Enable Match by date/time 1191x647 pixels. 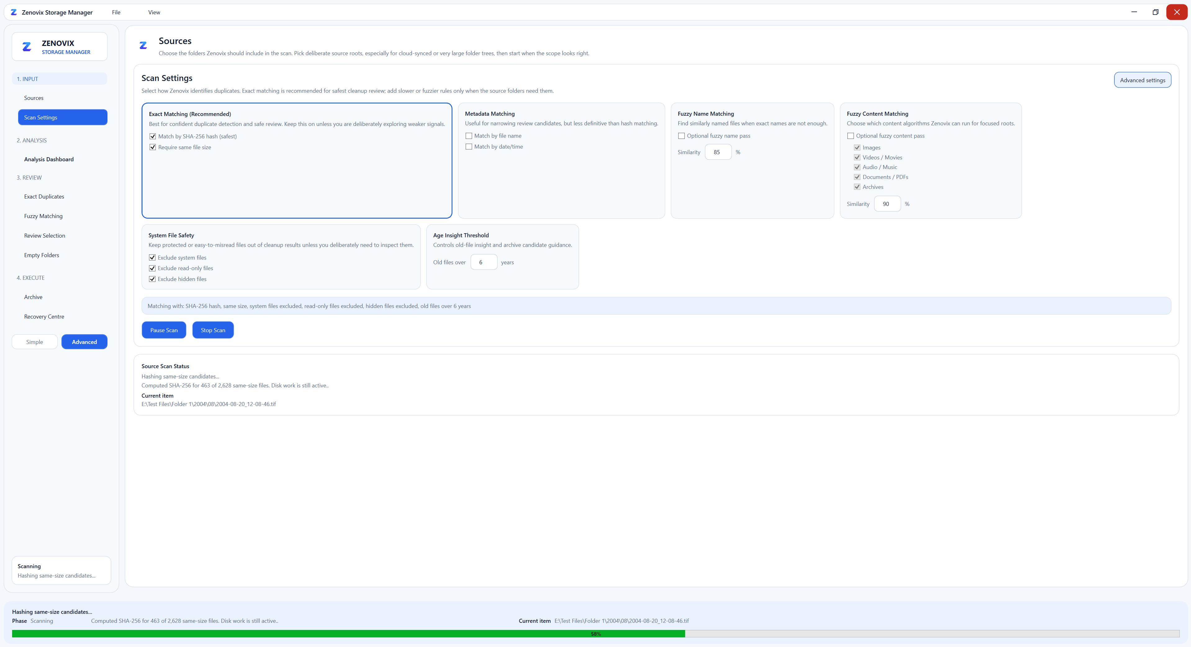click(x=469, y=147)
